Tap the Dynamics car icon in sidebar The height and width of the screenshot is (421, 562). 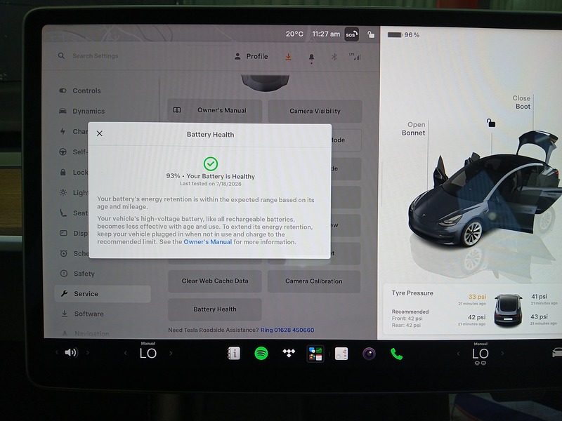coord(63,111)
